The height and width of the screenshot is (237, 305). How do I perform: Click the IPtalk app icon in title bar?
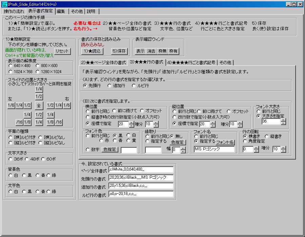[x=4, y=4]
